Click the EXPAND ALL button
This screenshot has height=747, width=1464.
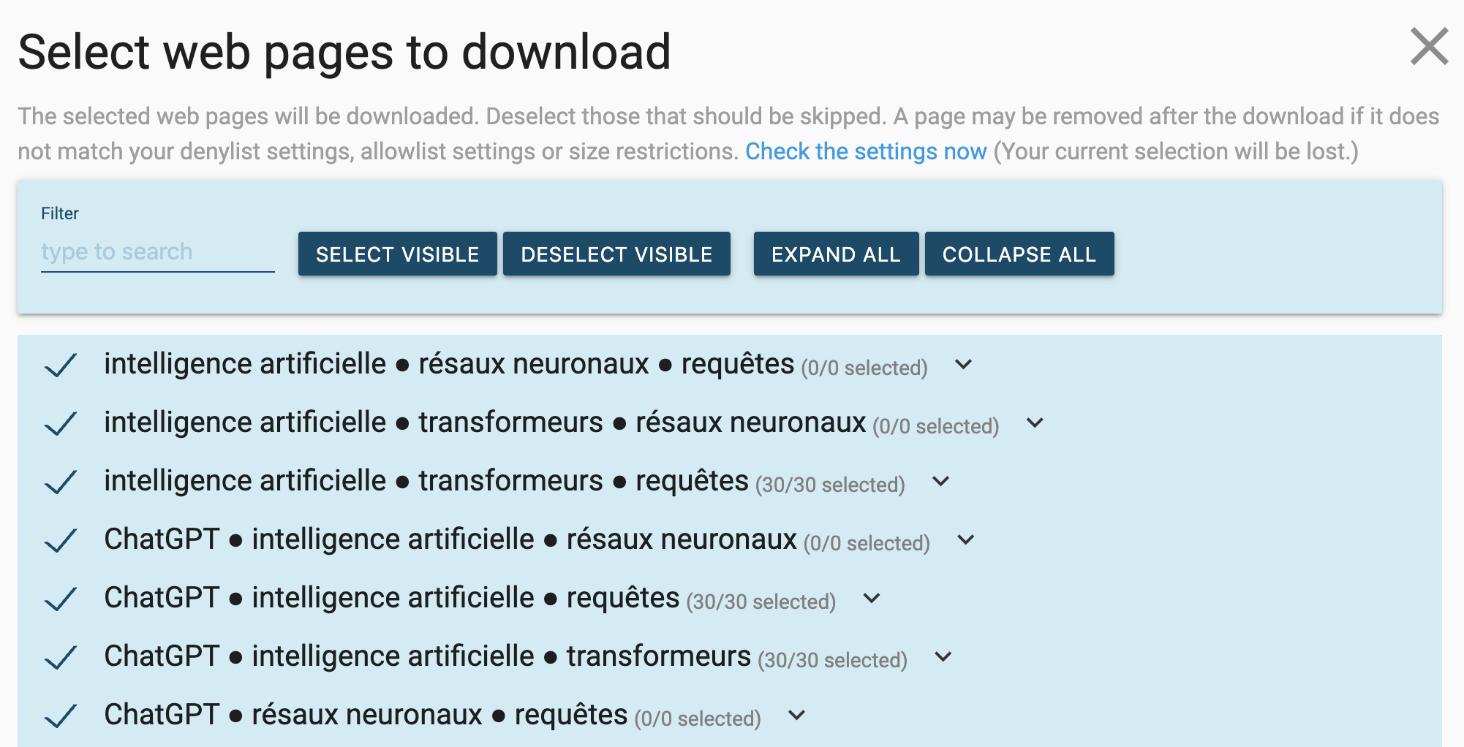pos(836,254)
